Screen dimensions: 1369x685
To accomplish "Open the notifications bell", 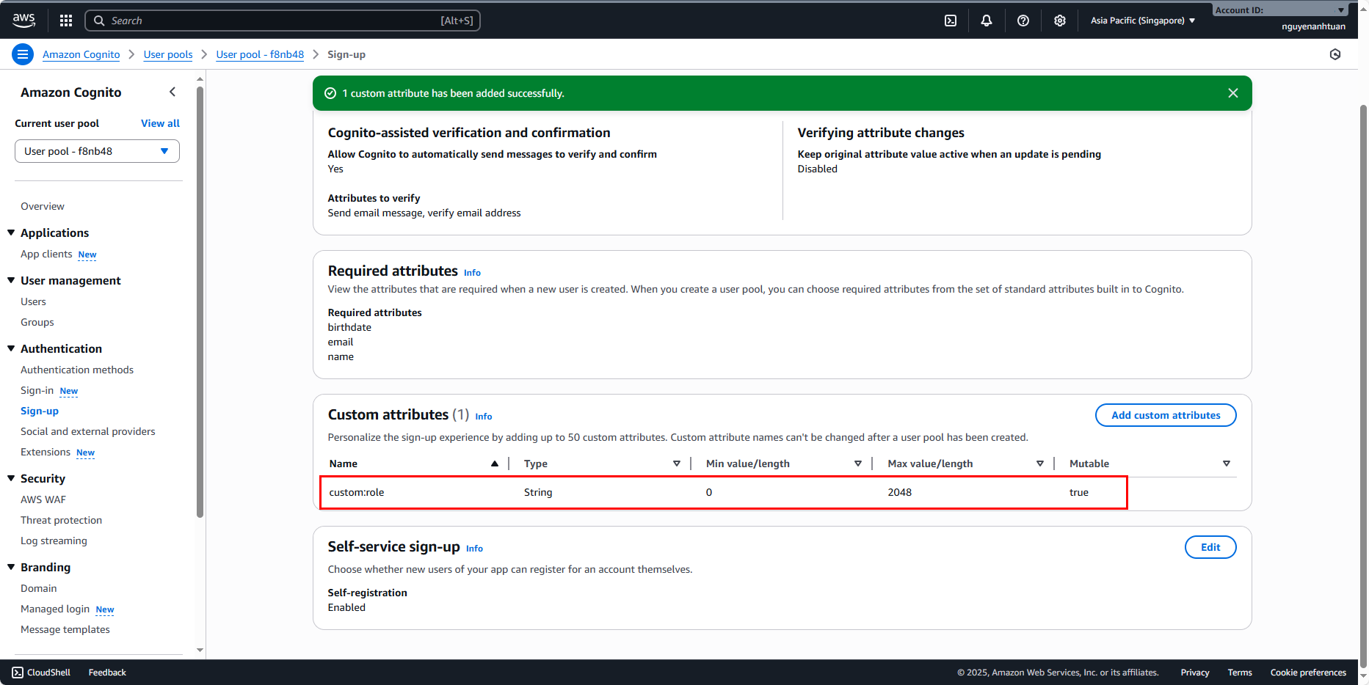I will pos(987,21).
